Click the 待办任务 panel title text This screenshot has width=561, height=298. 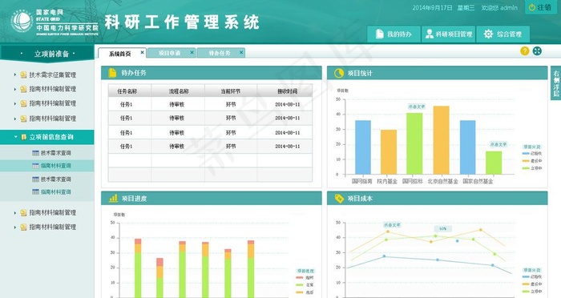coord(134,73)
